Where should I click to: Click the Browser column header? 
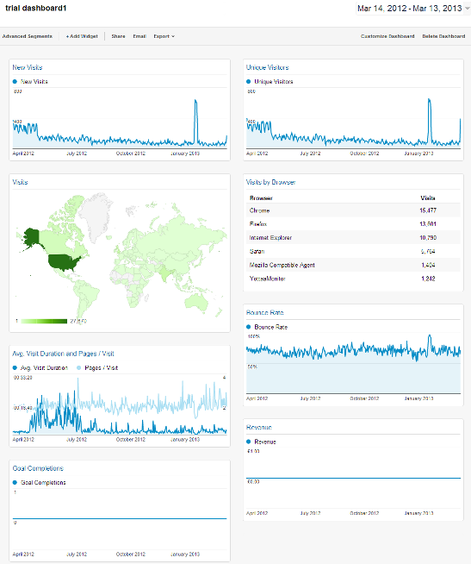click(x=261, y=198)
